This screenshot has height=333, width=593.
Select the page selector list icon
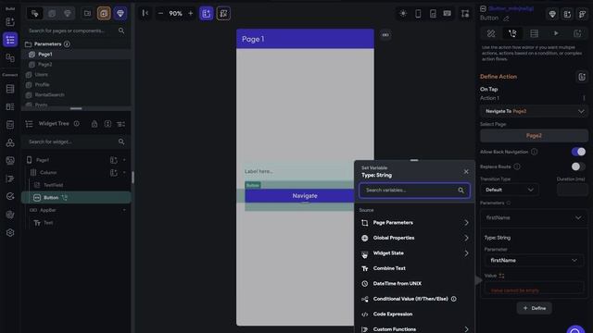(10, 40)
